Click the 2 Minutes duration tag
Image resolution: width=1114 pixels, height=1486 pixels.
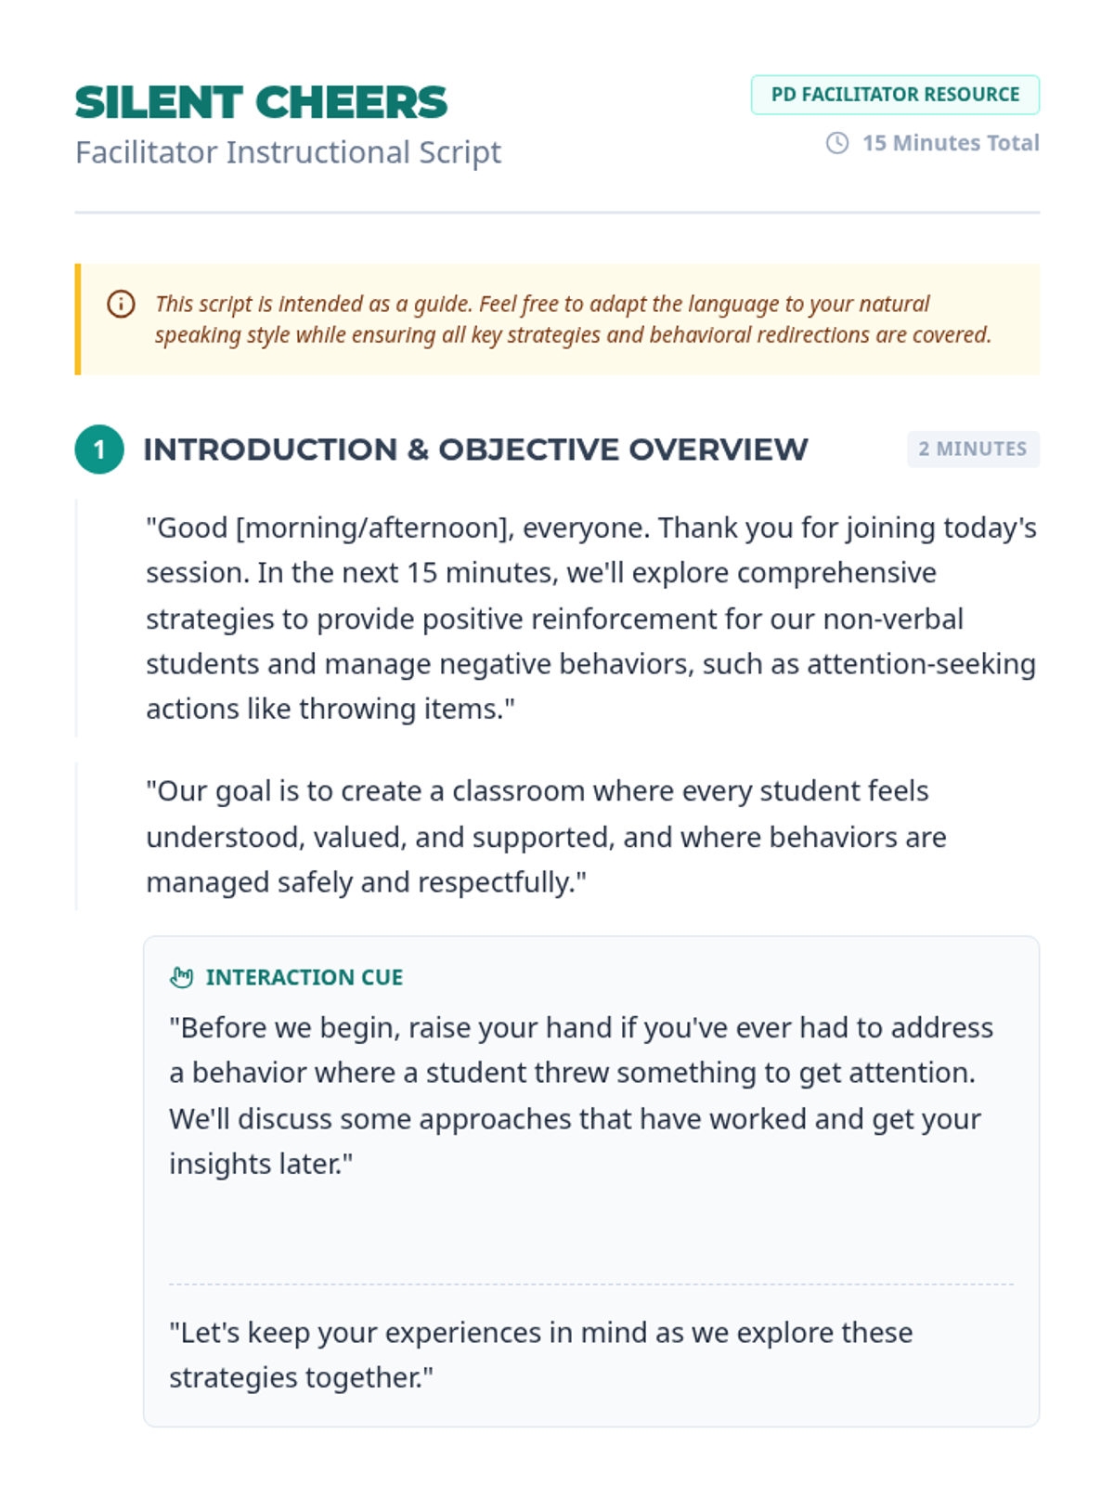[x=973, y=450]
